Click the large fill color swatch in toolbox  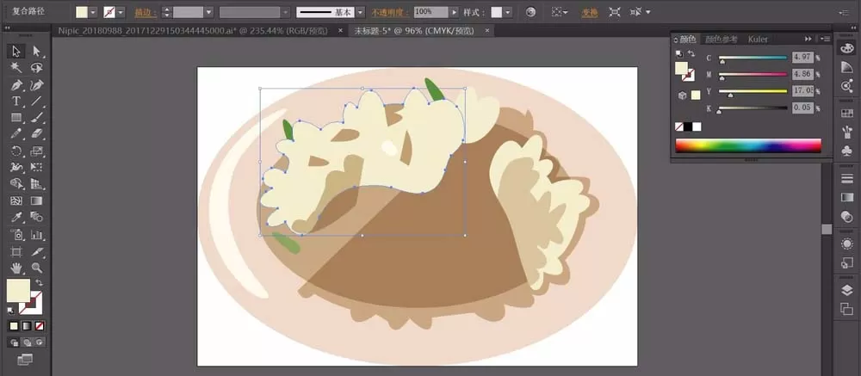[18, 290]
